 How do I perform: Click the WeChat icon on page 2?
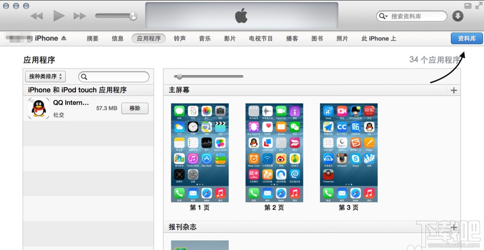point(295,127)
